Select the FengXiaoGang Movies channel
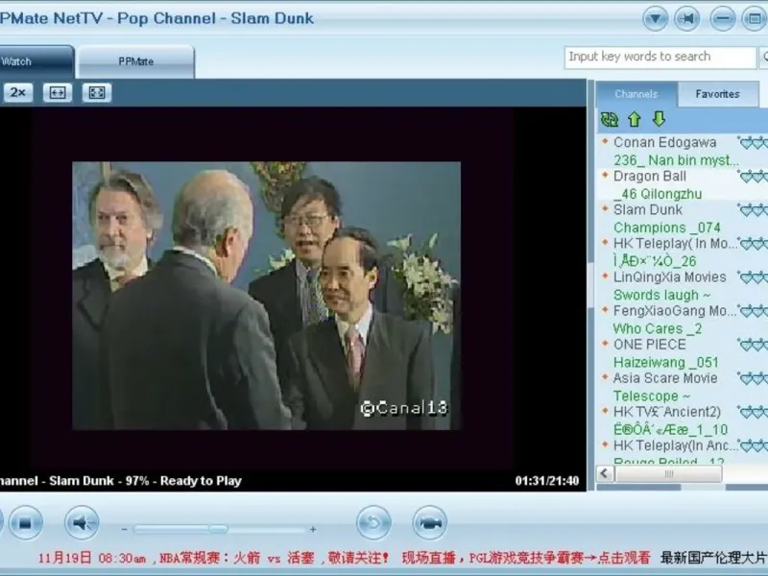This screenshot has height=576, width=768. click(x=675, y=311)
